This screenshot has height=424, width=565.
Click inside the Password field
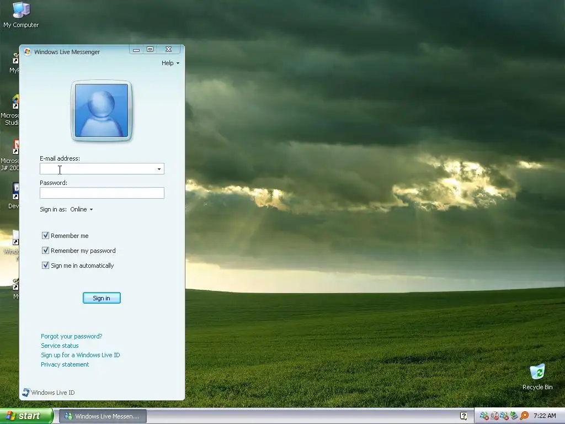(102, 193)
